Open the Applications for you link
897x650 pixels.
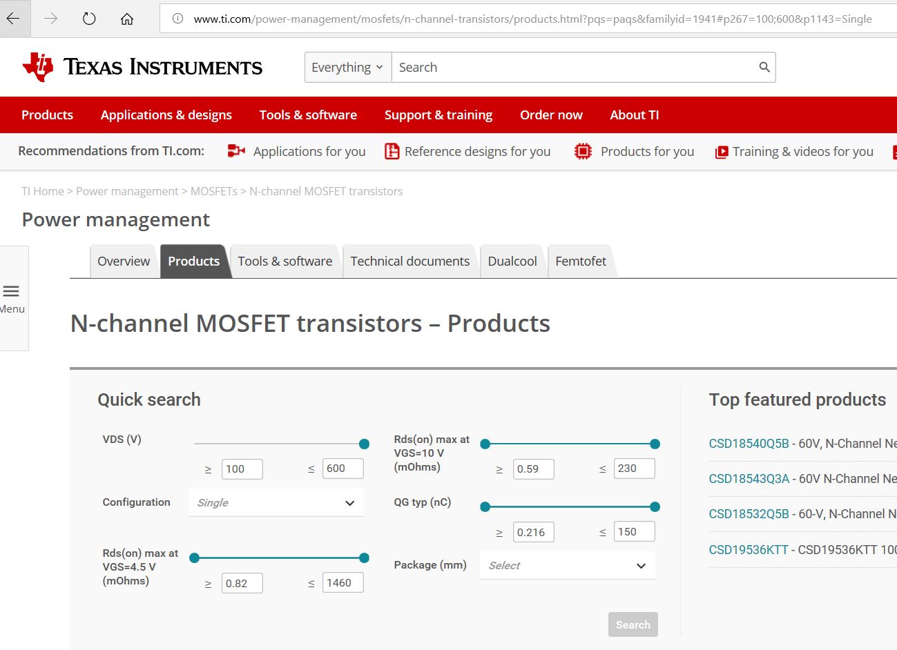309,151
